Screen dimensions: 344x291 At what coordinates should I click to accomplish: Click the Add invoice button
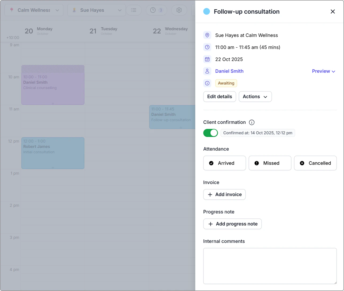pos(224,194)
